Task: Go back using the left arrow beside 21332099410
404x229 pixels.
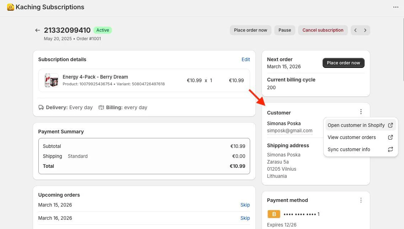Action: click(x=38, y=30)
